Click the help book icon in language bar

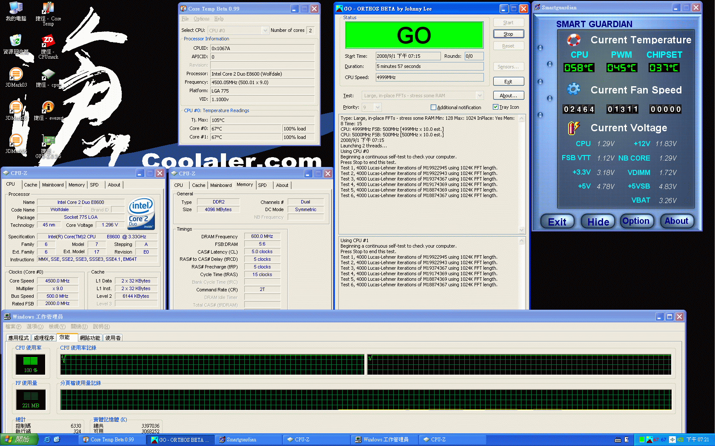(626, 440)
